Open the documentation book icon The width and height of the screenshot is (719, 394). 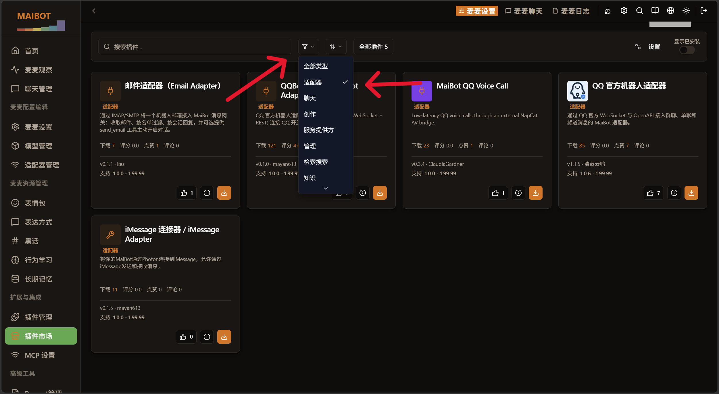click(655, 11)
